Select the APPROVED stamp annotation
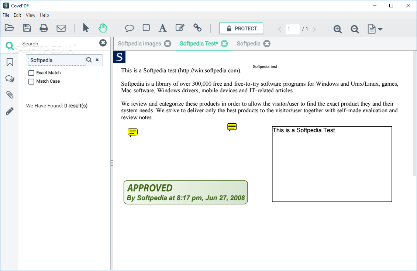This screenshot has width=417, height=271. pos(186,192)
